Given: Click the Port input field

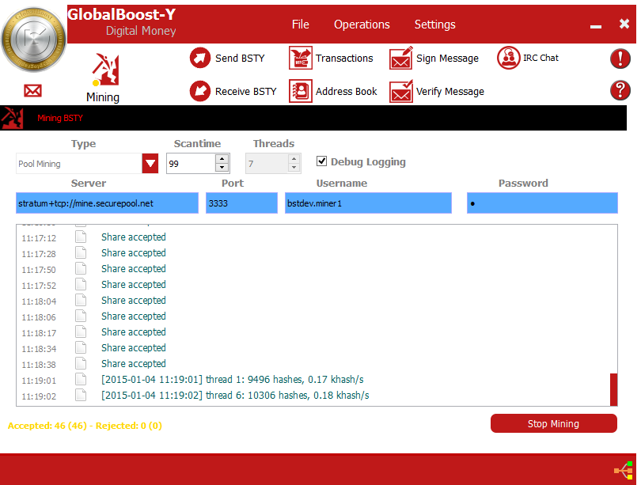Looking at the screenshot, I should point(241,203).
